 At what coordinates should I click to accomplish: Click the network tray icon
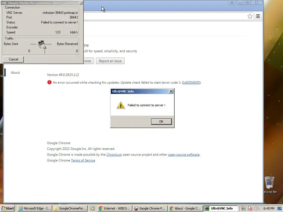[x=243, y=209]
